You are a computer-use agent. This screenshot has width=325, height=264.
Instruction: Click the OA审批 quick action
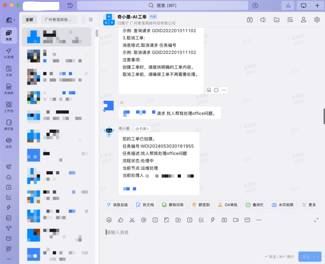pyautogui.click(x=227, y=205)
